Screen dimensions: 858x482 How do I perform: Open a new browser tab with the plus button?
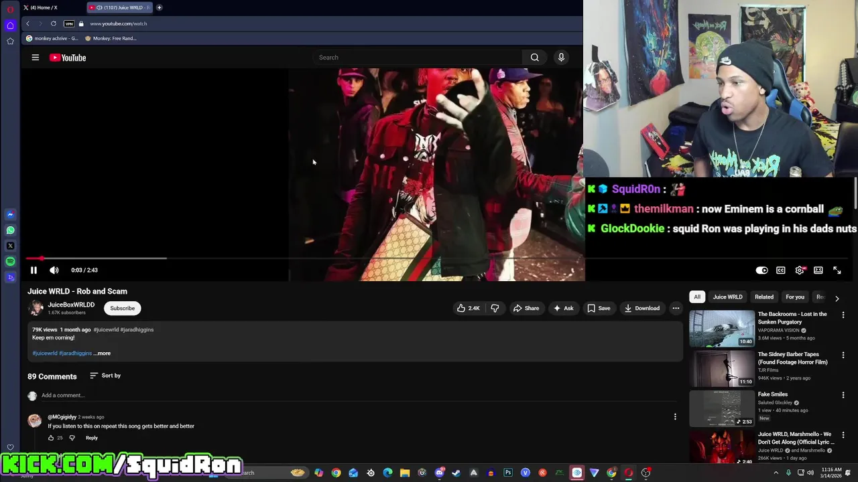click(x=159, y=7)
